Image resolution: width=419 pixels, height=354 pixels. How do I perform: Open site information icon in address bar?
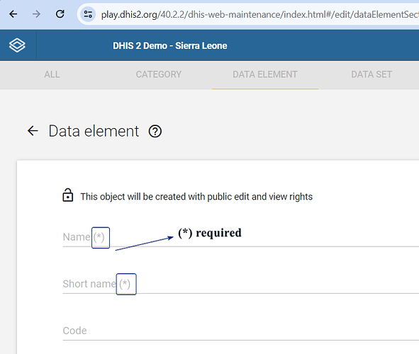point(88,14)
